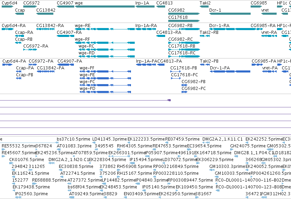Select the TakI2 gene feature

(204, 6)
